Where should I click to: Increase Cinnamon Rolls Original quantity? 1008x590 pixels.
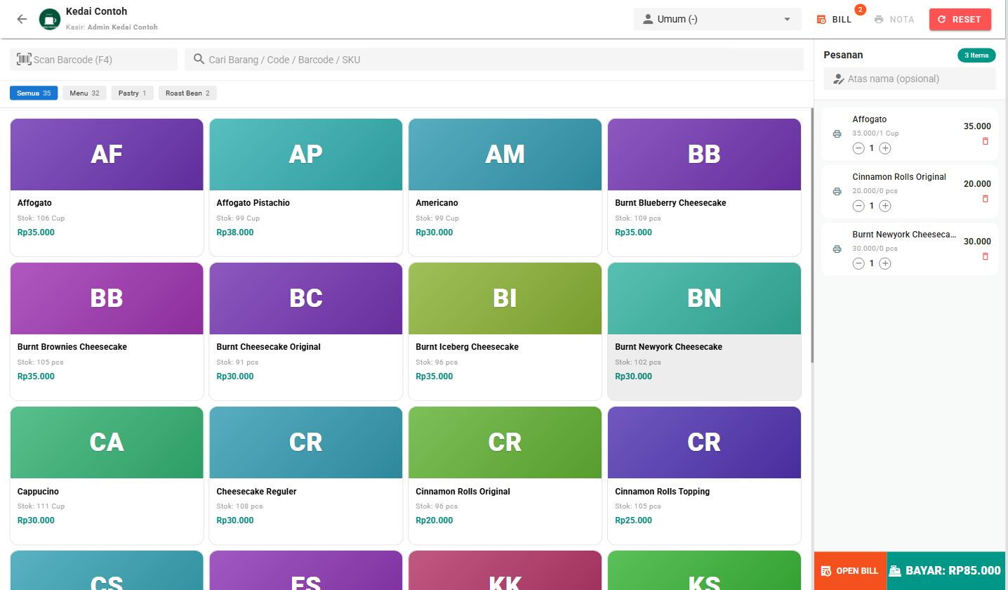(885, 206)
